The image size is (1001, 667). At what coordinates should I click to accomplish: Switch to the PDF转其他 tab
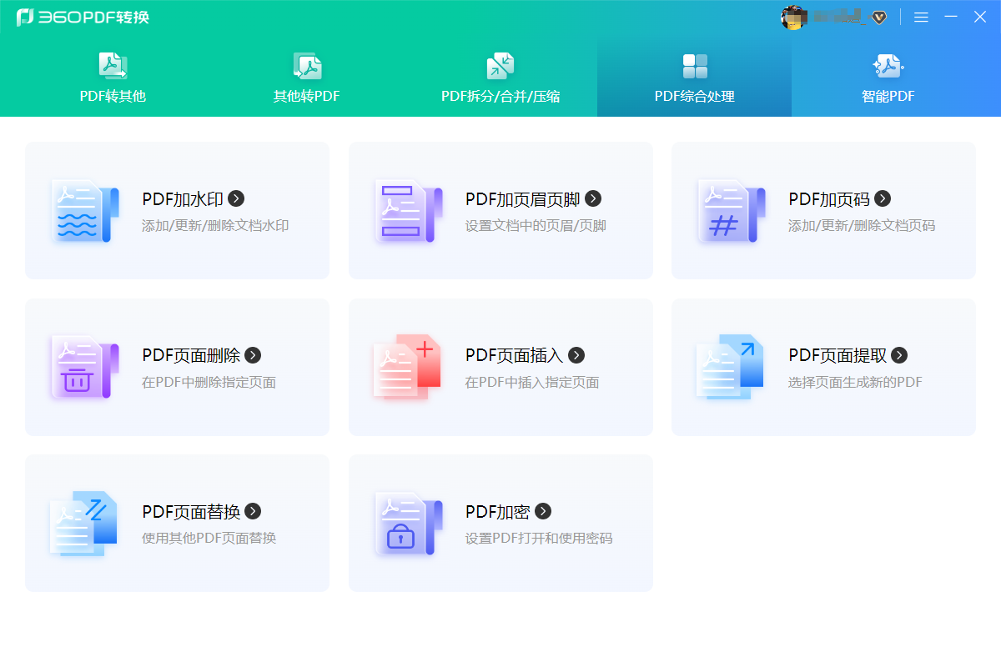coord(113,78)
